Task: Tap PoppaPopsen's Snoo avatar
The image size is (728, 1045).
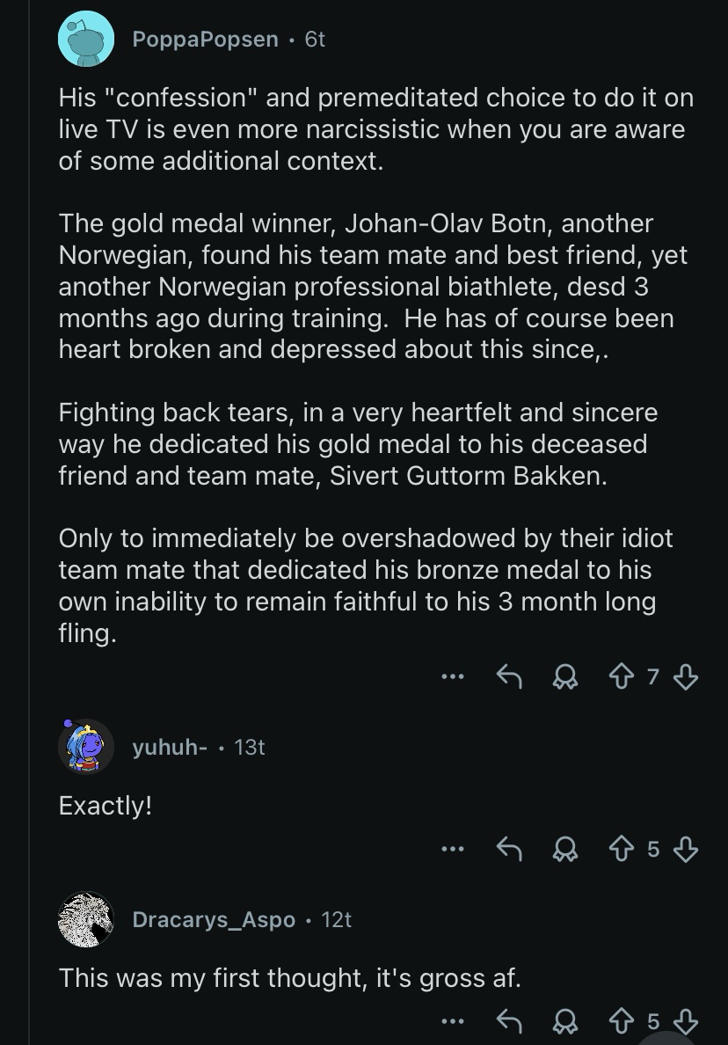Action: 85,40
